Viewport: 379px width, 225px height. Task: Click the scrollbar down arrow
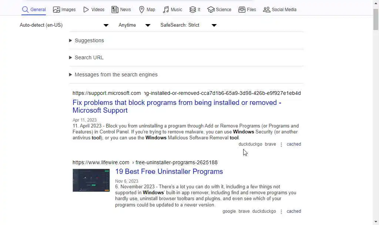[x=376, y=222]
